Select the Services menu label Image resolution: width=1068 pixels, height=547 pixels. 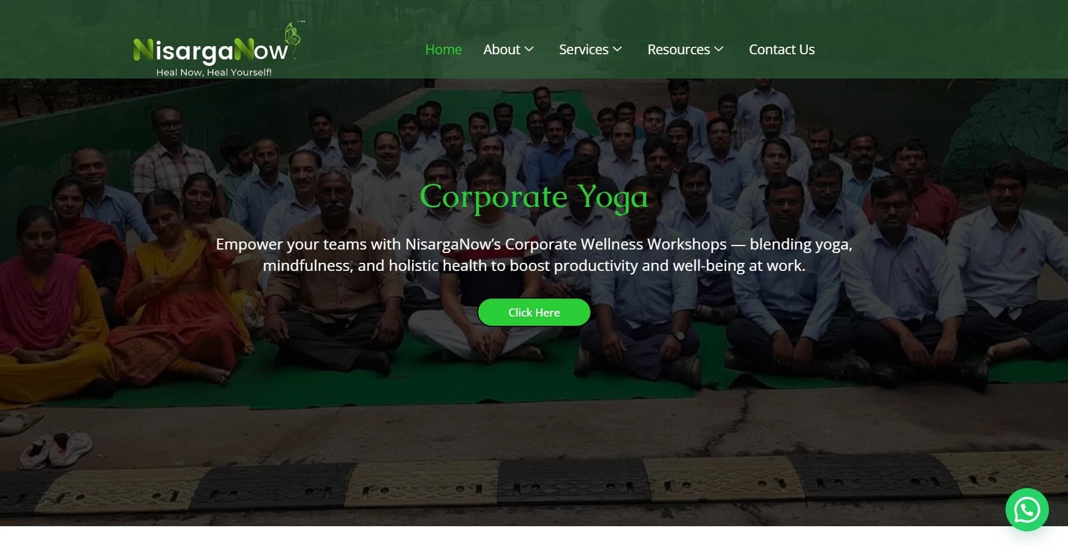click(x=583, y=50)
